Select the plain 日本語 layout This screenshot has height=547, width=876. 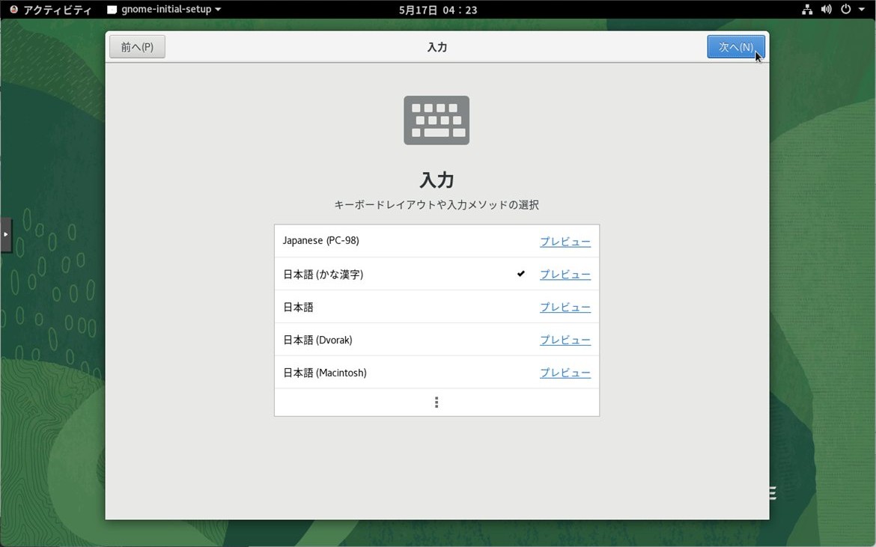[x=437, y=307]
